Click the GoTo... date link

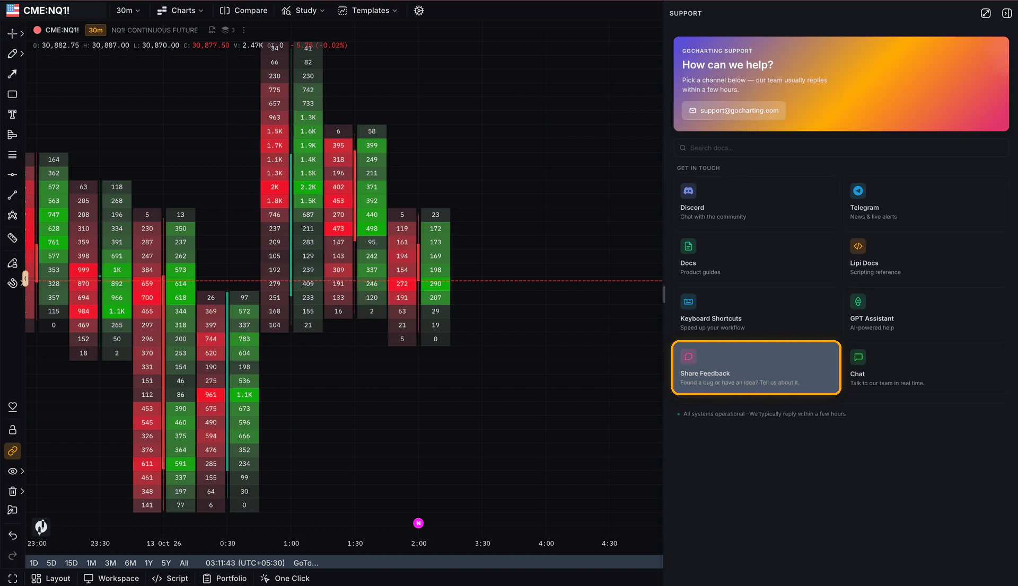coord(306,563)
